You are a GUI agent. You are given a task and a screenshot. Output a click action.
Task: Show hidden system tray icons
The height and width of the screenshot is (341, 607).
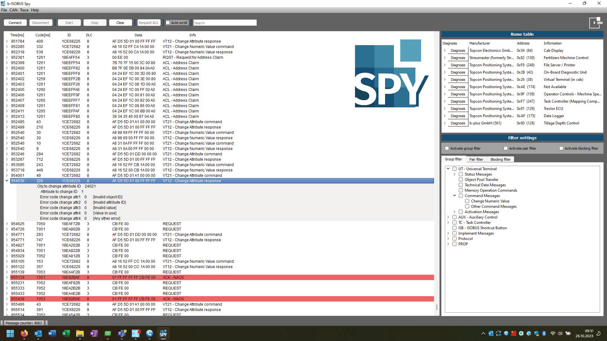coord(483,333)
